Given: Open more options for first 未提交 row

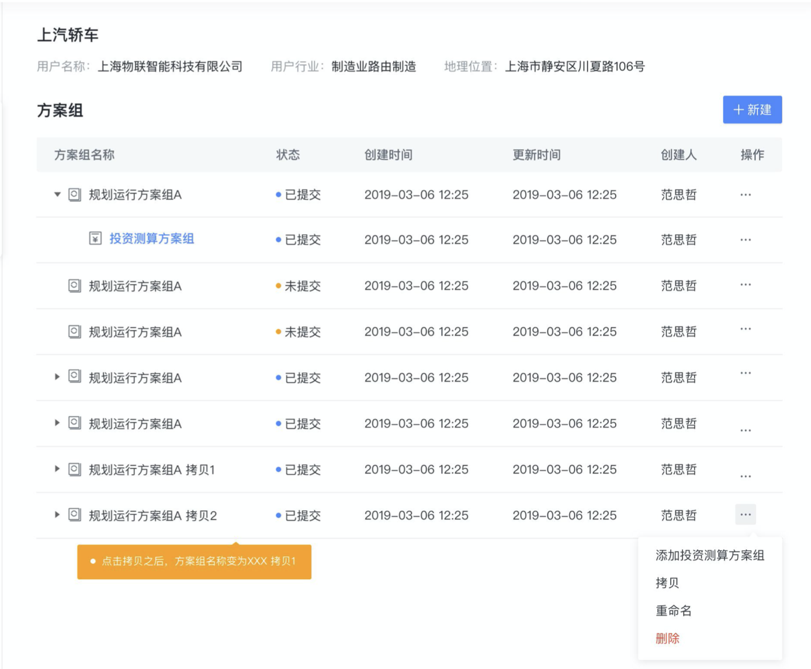Looking at the screenshot, I should click(745, 285).
